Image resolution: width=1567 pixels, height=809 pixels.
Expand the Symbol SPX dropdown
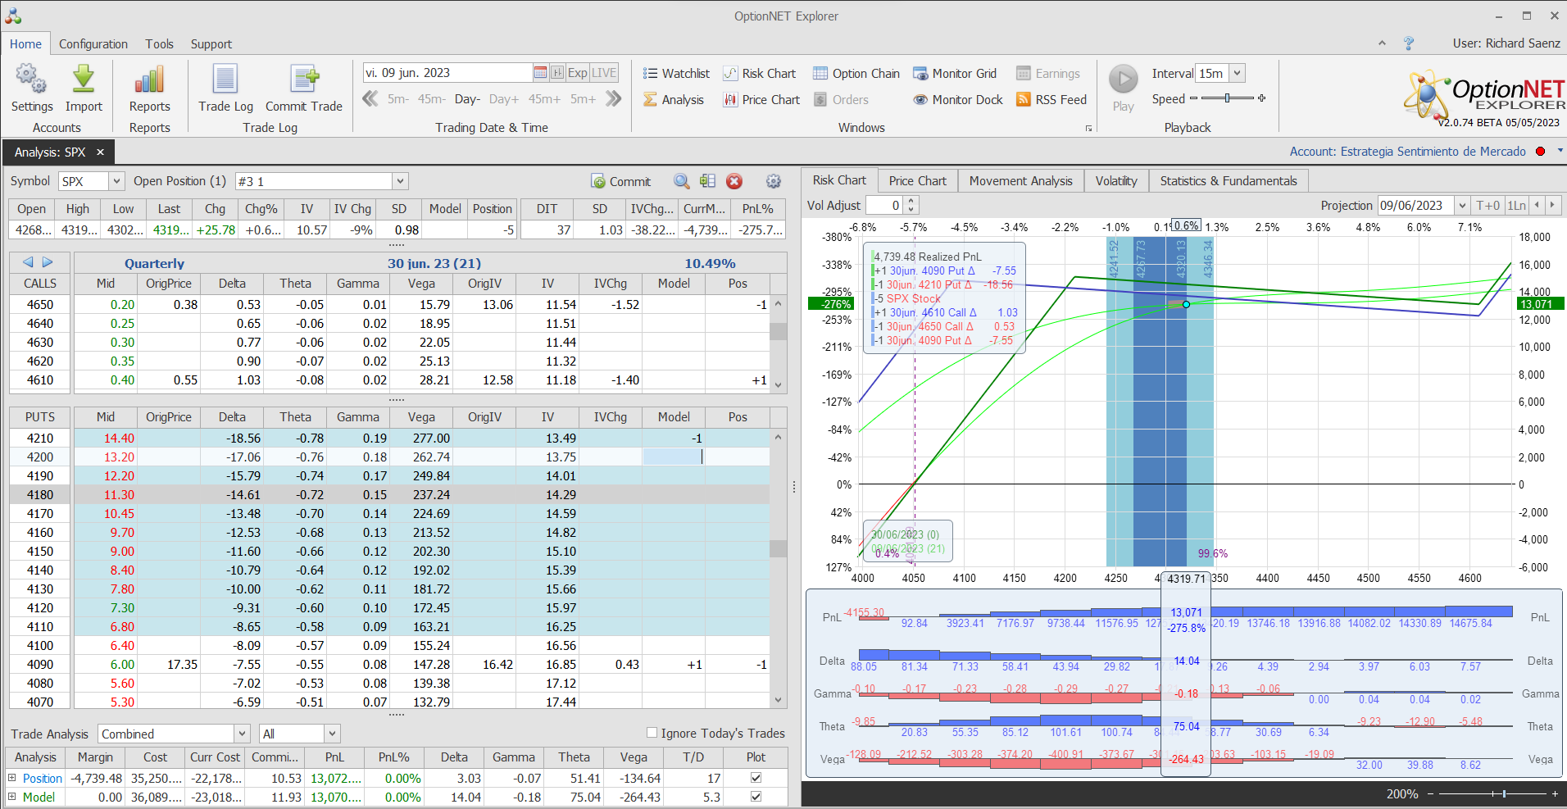[x=116, y=181]
